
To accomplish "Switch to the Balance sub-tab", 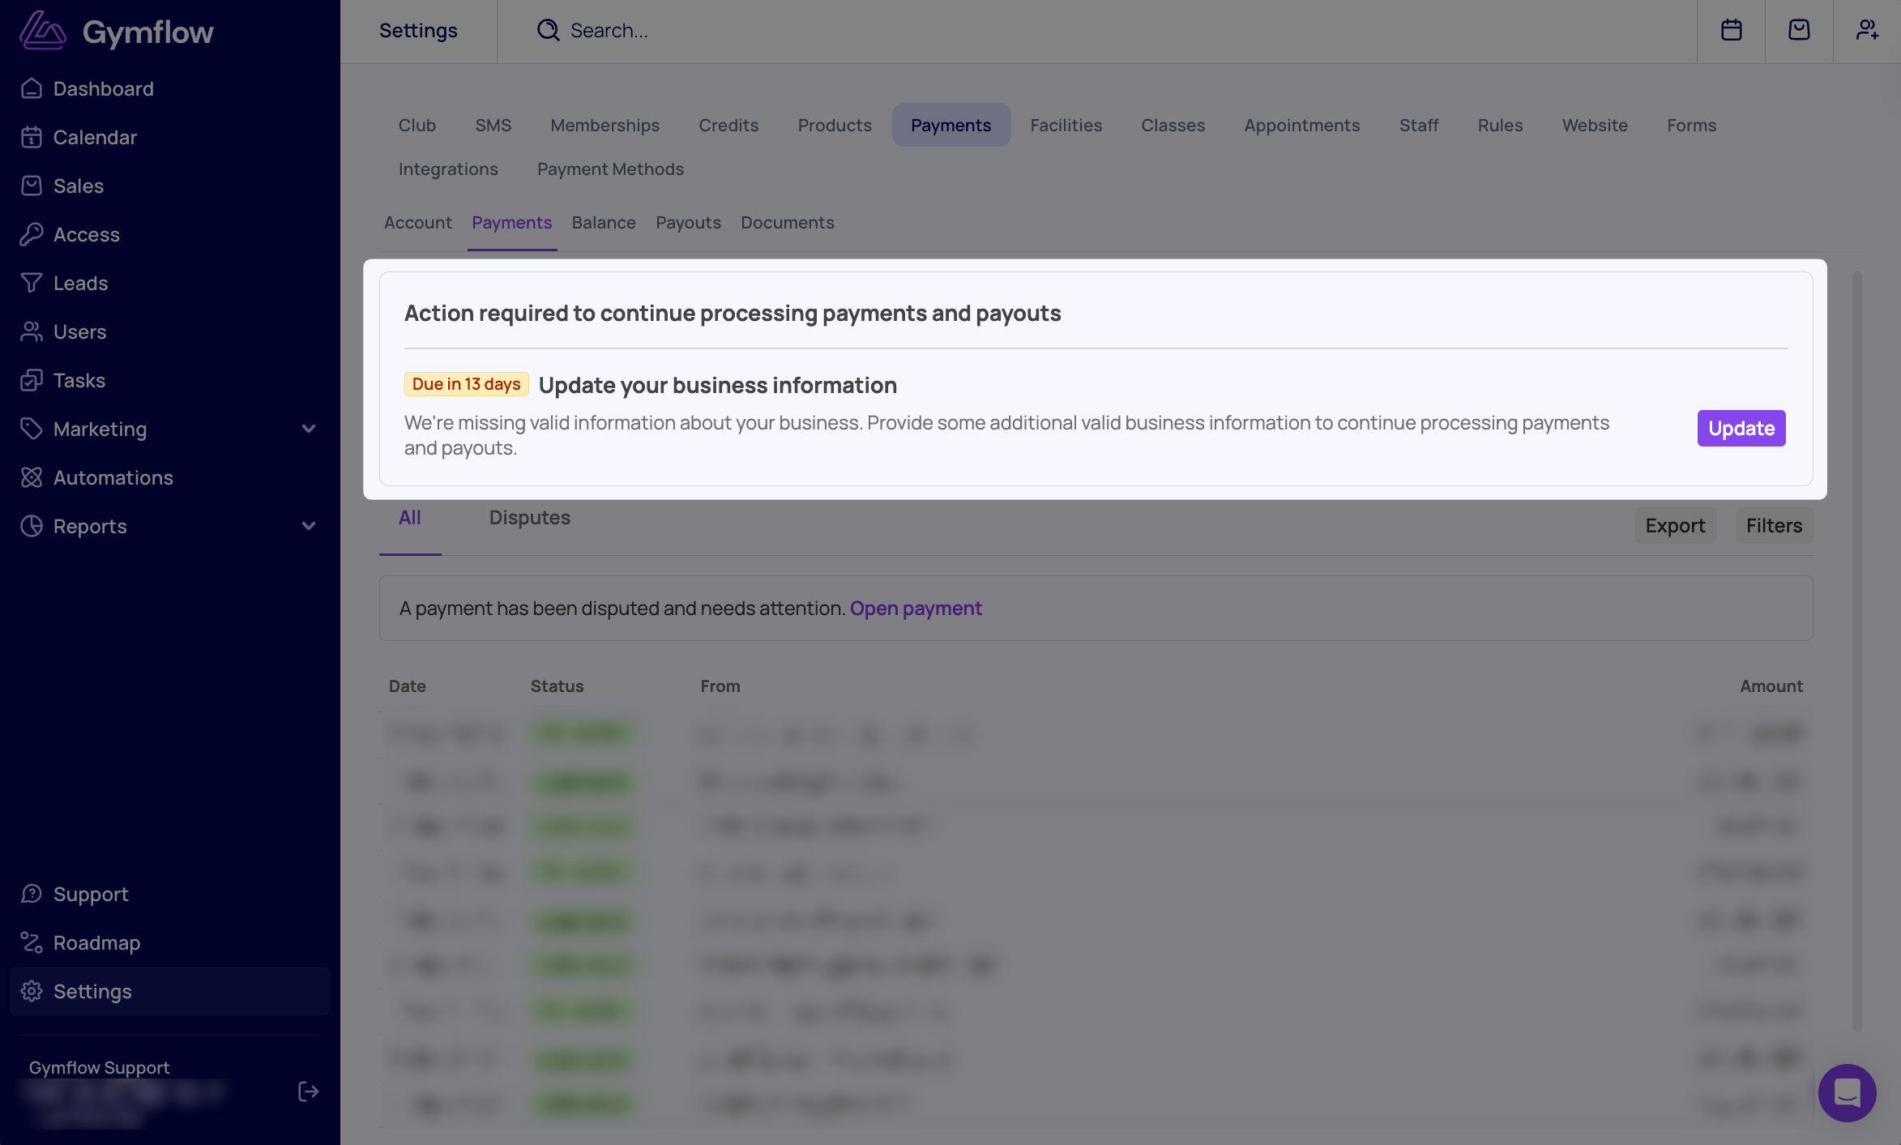I will pos(604,222).
